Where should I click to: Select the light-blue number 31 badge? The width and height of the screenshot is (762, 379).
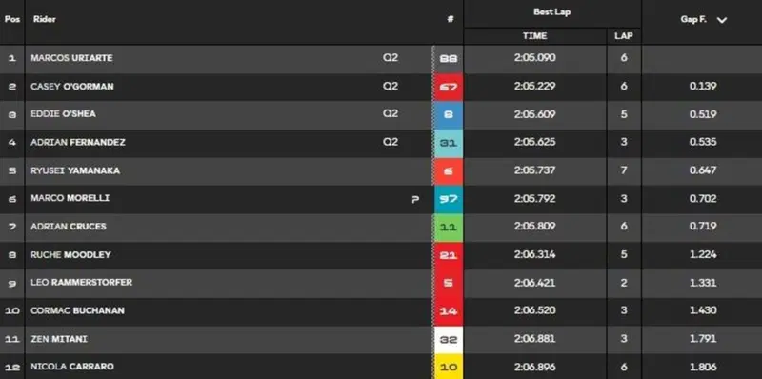pyautogui.click(x=448, y=143)
